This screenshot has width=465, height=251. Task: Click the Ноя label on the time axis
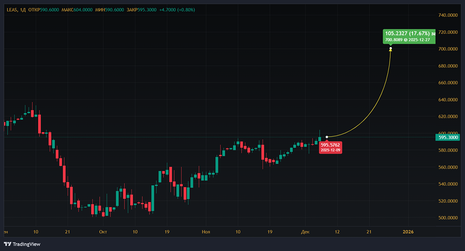tap(206, 231)
